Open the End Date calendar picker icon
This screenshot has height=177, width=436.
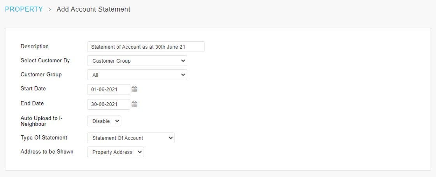(134, 104)
